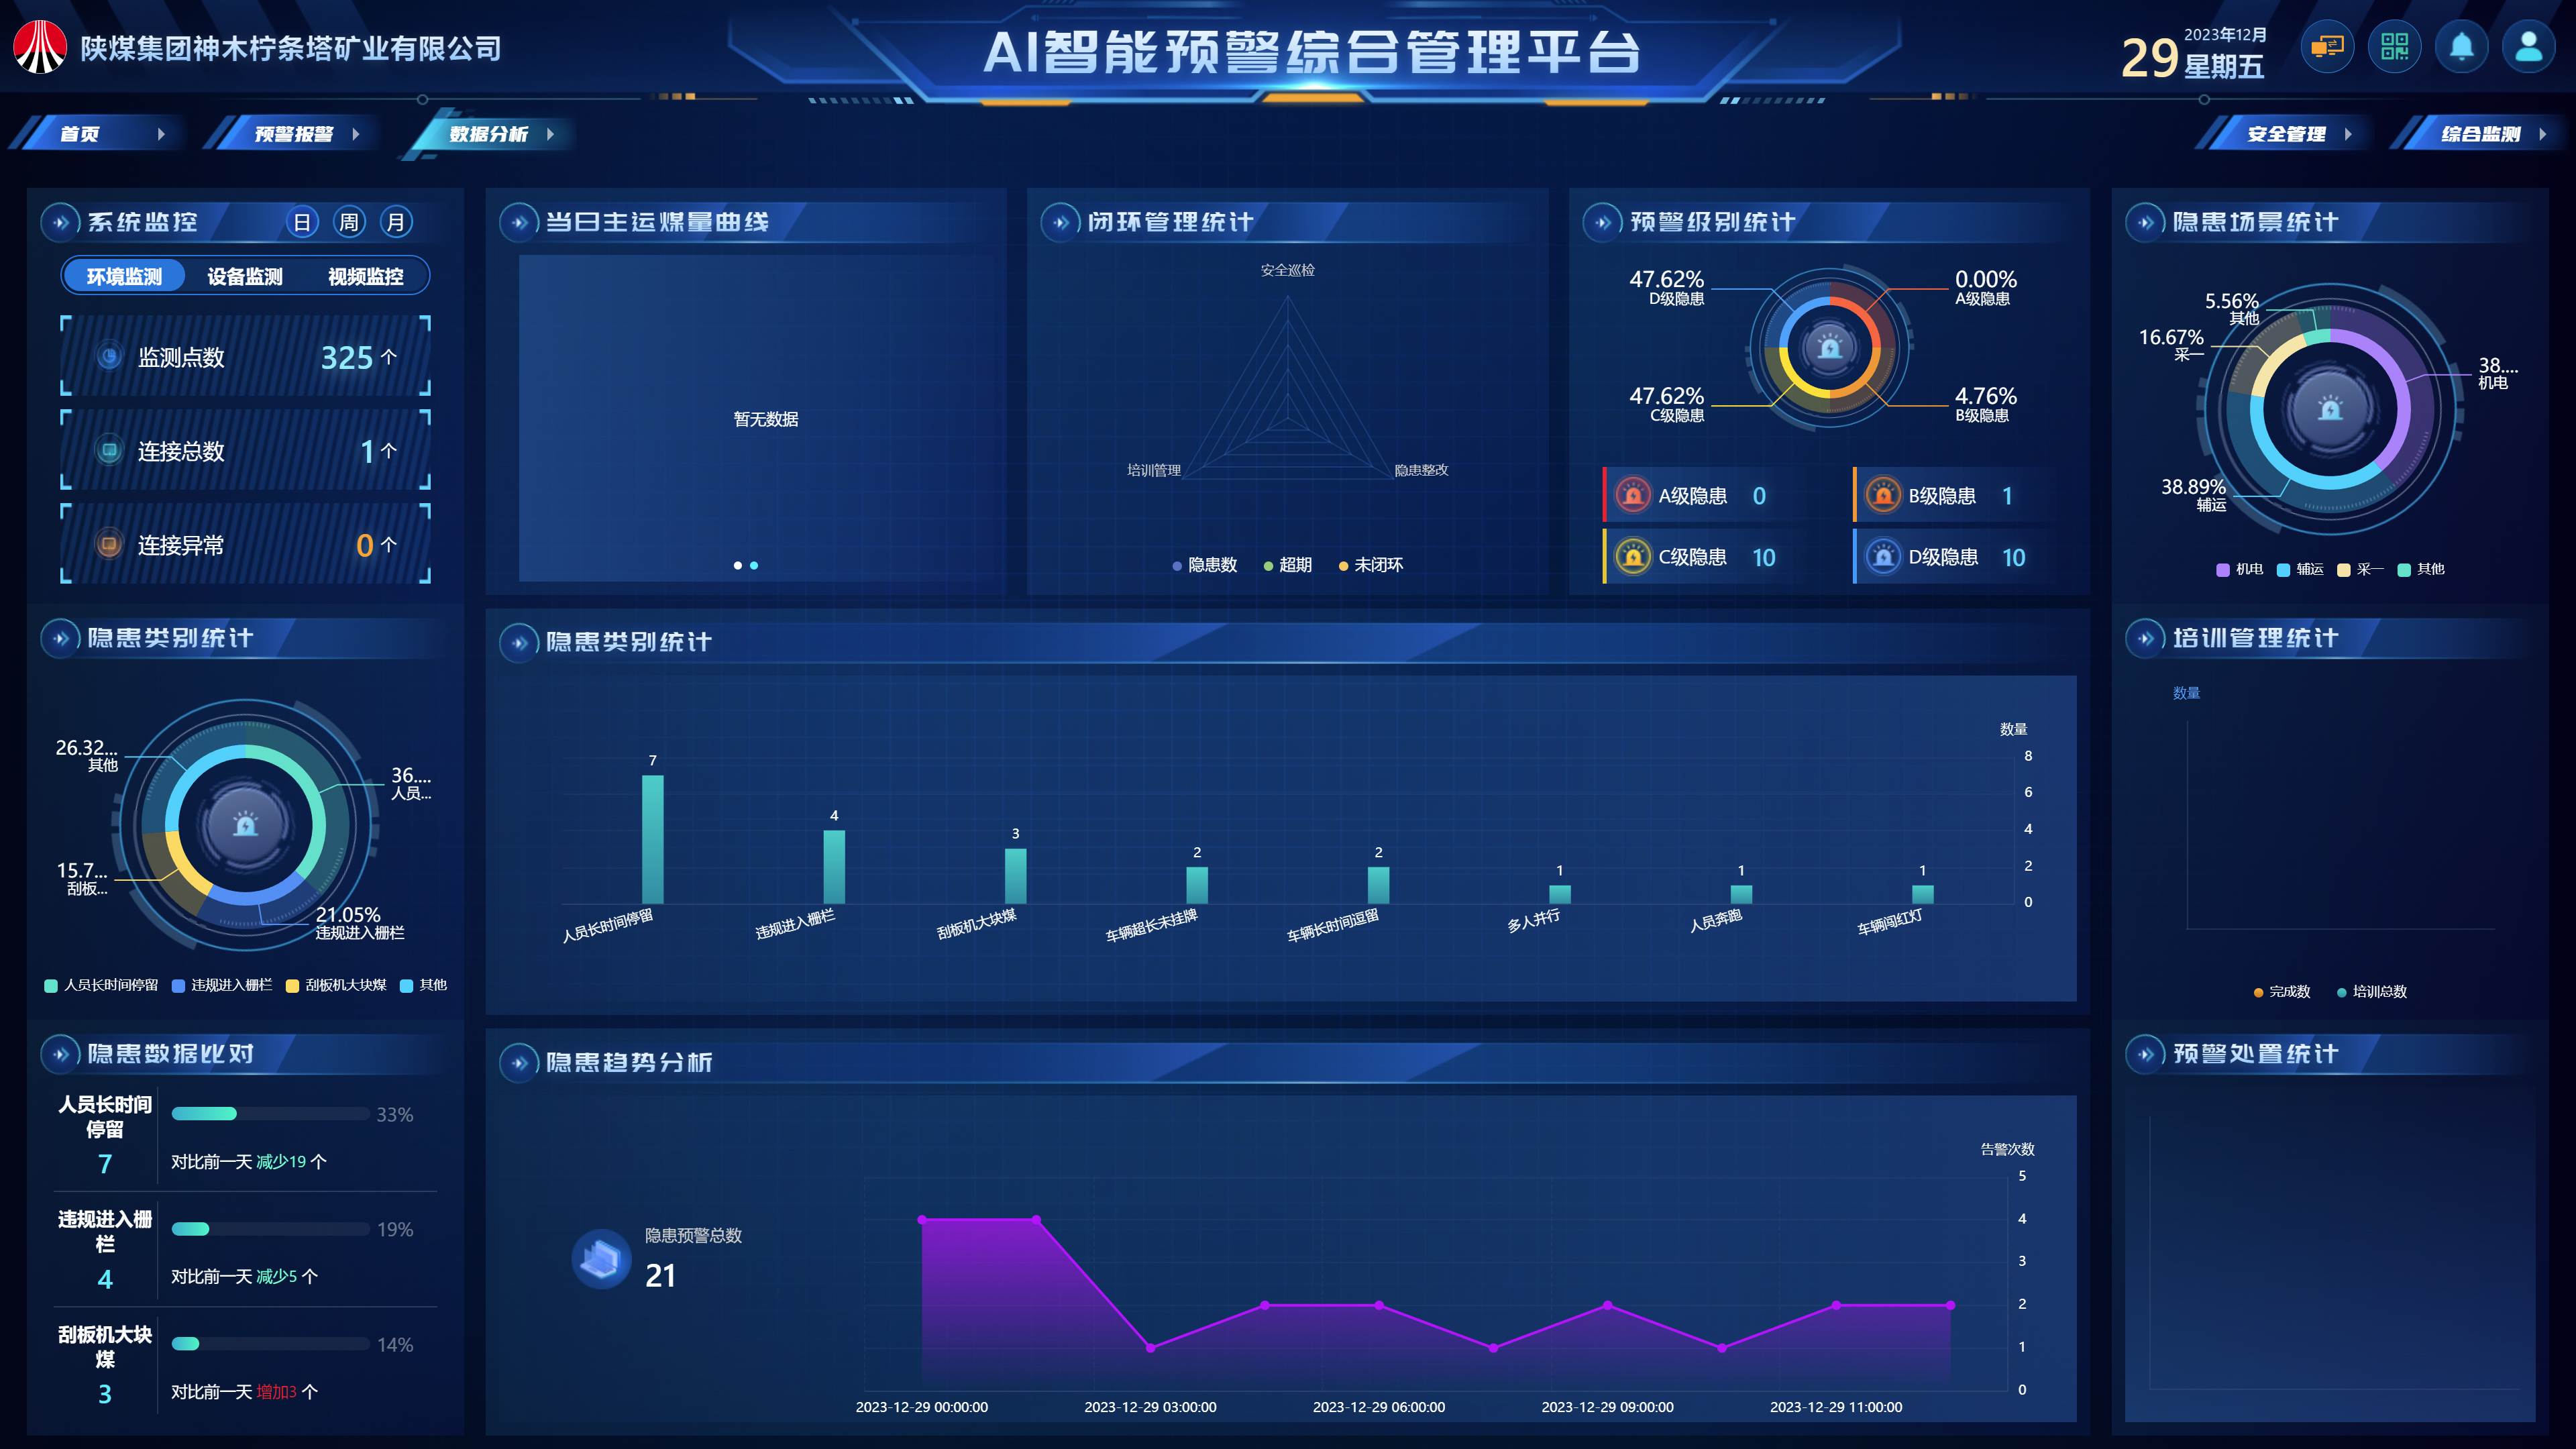Toggle the 隐患数 radar legend
Viewport: 2576px width, 1449px height.
click(1205, 565)
